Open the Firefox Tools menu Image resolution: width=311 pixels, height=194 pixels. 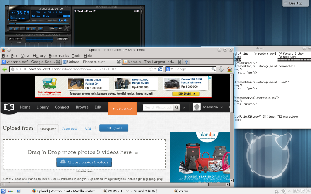[x=76, y=56]
